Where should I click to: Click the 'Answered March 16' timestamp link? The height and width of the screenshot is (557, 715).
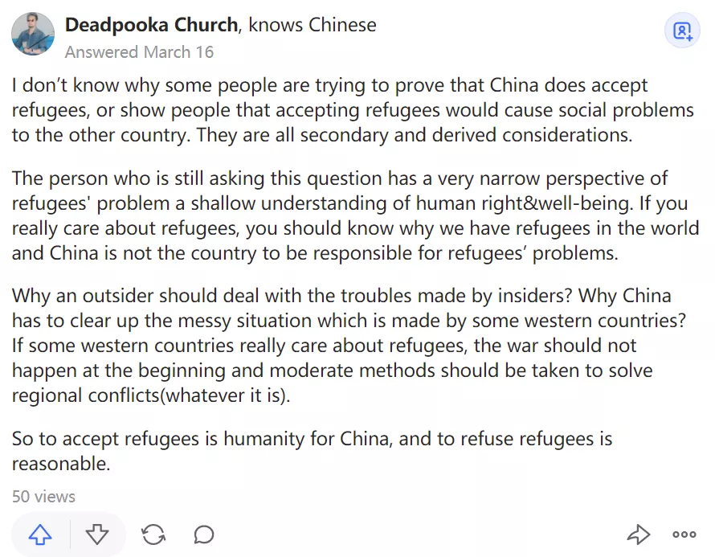click(139, 52)
